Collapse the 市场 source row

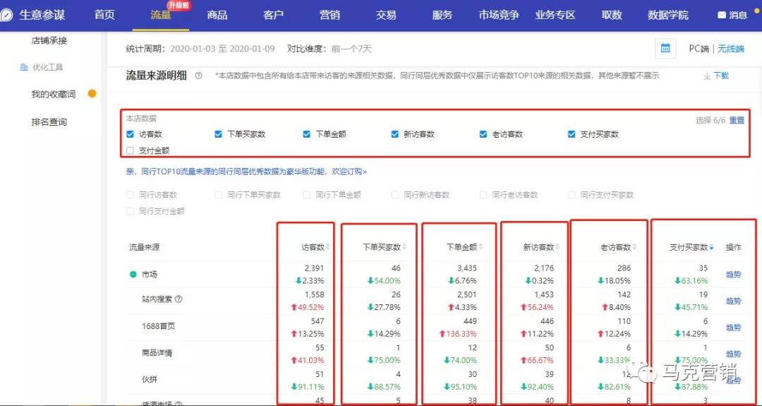[x=133, y=275]
